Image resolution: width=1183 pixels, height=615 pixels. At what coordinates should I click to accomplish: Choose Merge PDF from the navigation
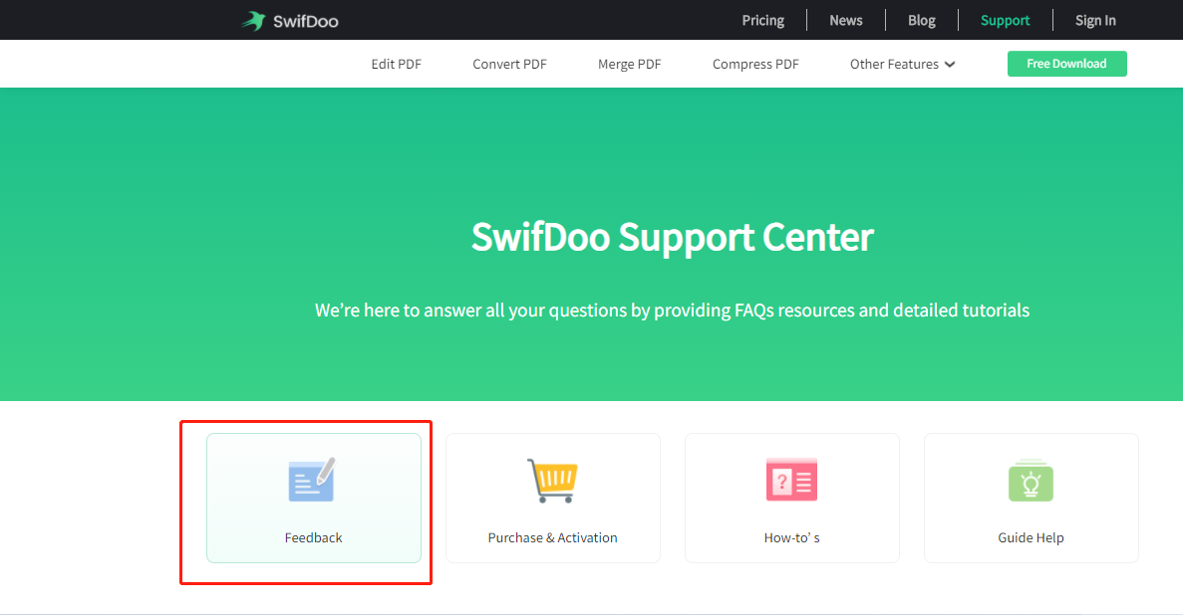[629, 65]
